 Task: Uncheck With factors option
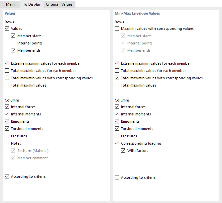click(123, 151)
